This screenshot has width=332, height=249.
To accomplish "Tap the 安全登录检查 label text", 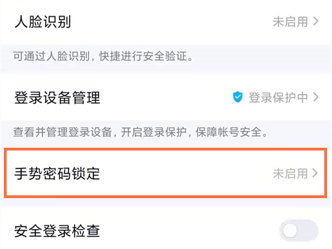I will click(x=57, y=231).
